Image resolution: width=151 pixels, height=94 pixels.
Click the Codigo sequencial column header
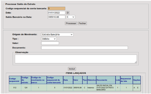coord(15,80)
